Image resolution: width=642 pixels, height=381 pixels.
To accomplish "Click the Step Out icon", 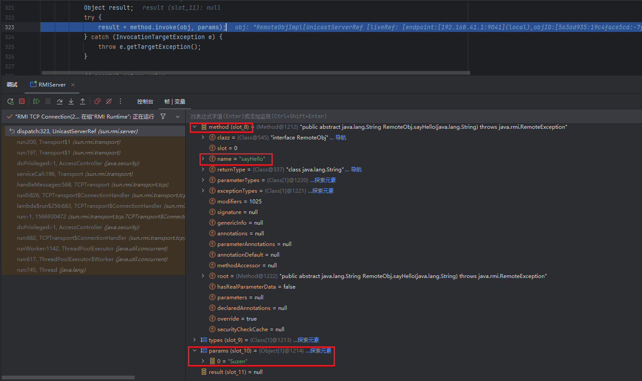I will (83, 101).
